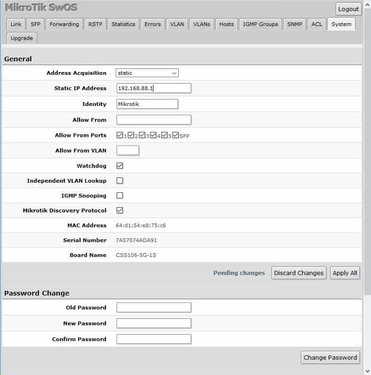This screenshot has height=375, width=371.
Task: Uncheck Allow From Ports SFP checkbox
Action: pyautogui.click(x=175, y=135)
